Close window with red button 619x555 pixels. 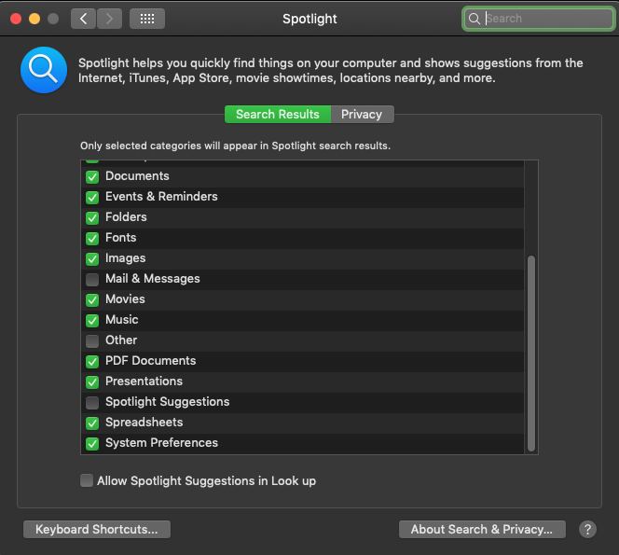(16, 19)
